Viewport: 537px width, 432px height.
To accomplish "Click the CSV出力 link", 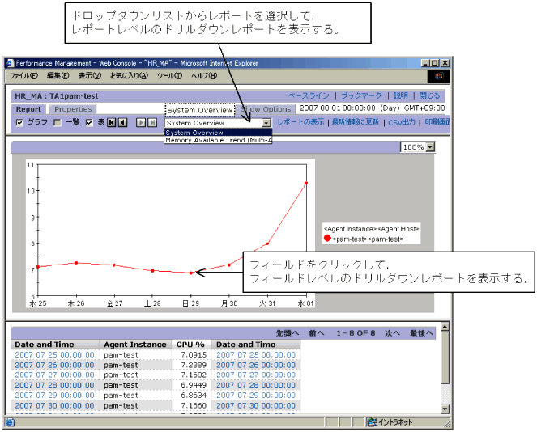I will click(402, 122).
